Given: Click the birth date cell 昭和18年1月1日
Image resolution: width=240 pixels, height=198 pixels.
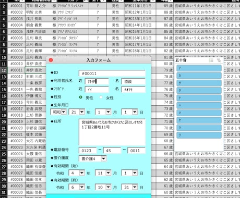Looking at the screenshot, I should [x=140, y=51].
